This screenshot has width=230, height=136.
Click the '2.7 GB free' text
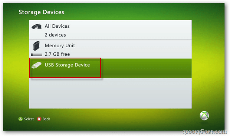click(57, 54)
